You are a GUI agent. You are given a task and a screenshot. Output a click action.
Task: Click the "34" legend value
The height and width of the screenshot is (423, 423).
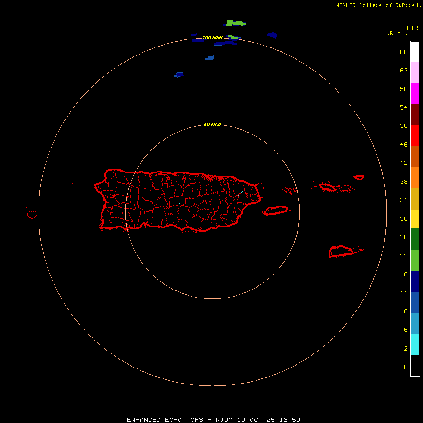pyautogui.click(x=404, y=200)
